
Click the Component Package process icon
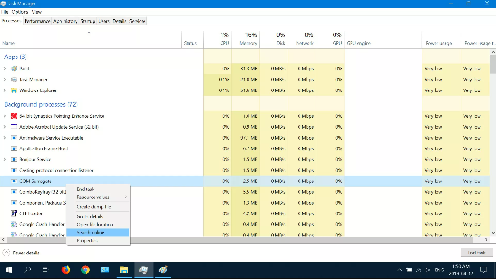point(14,203)
